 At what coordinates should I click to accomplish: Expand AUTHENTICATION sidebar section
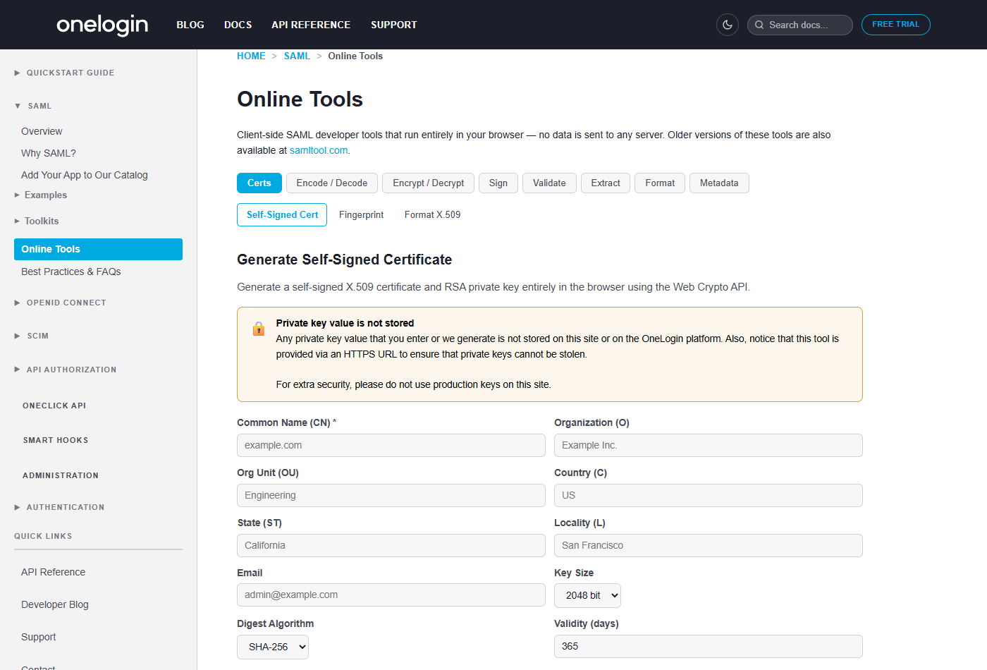(x=59, y=507)
